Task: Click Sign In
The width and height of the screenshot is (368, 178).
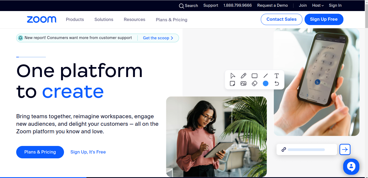Action: 335,5
